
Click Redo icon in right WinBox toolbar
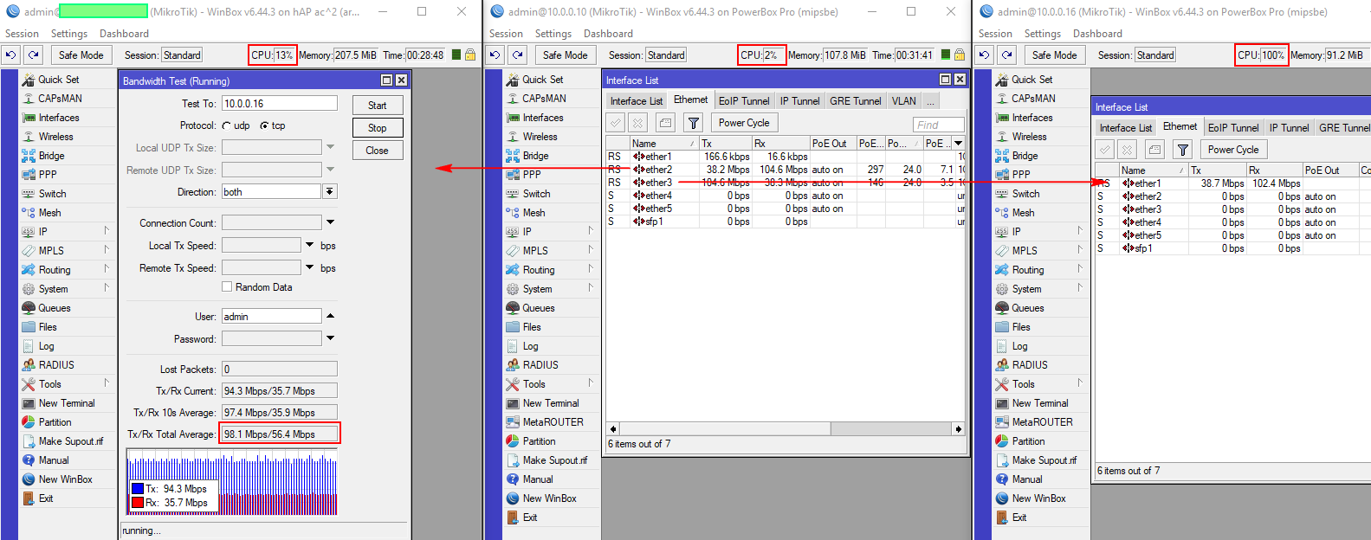1006,55
